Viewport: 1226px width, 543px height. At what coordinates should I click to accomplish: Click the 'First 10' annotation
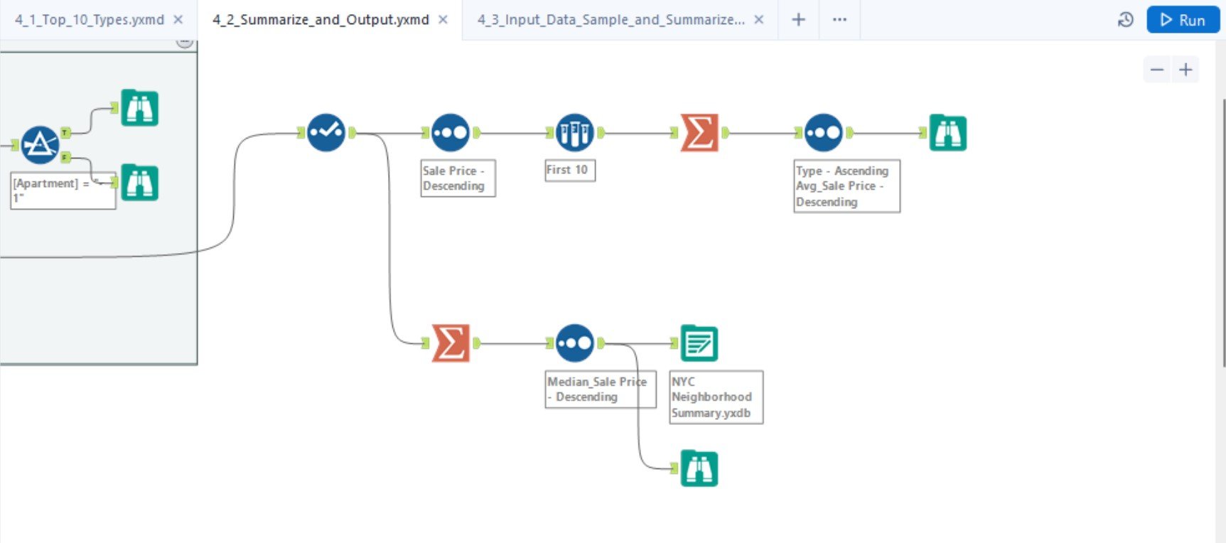[x=569, y=170]
